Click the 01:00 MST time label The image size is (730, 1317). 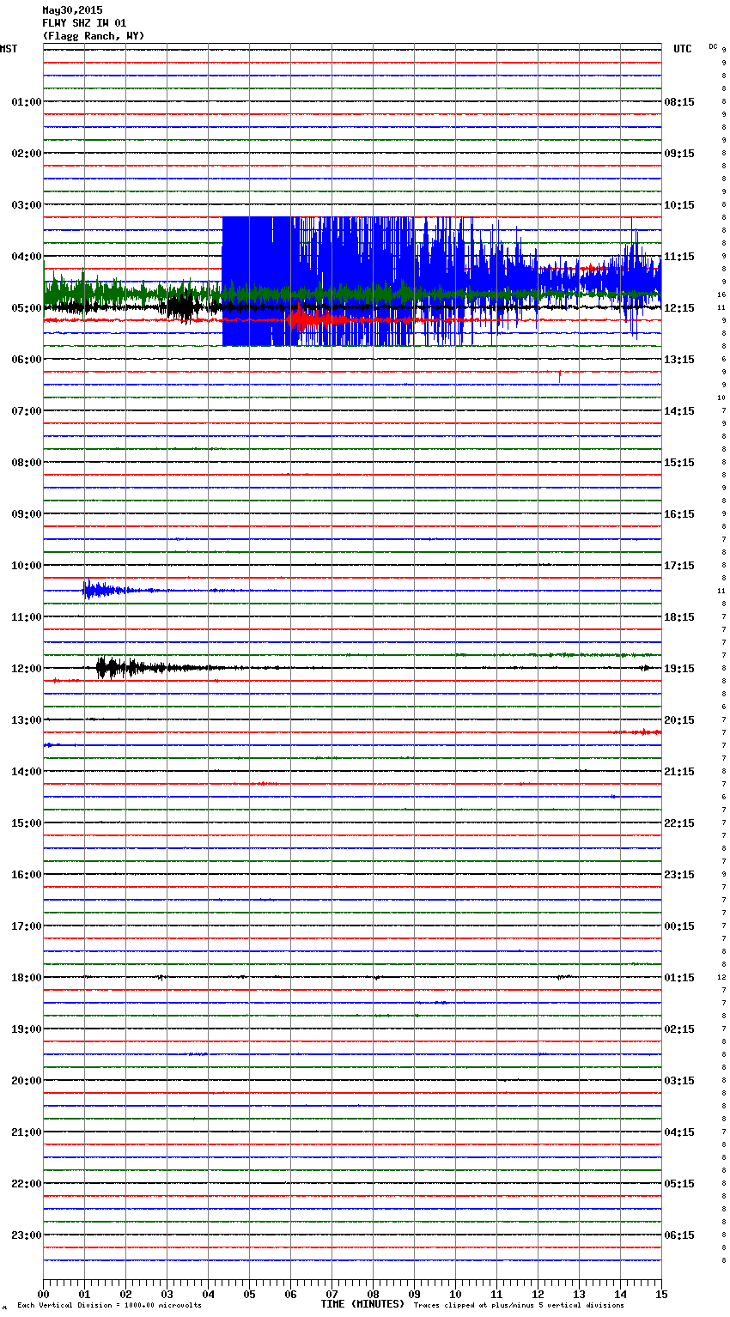[x=27, y=102]
